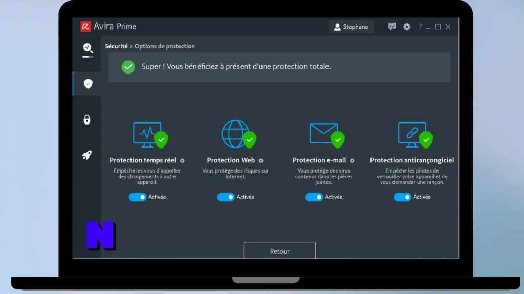Open settings gear next to Protection Web
Image resolution: width=524 pixels, height=294 pixels.
[x=261, y=161]
